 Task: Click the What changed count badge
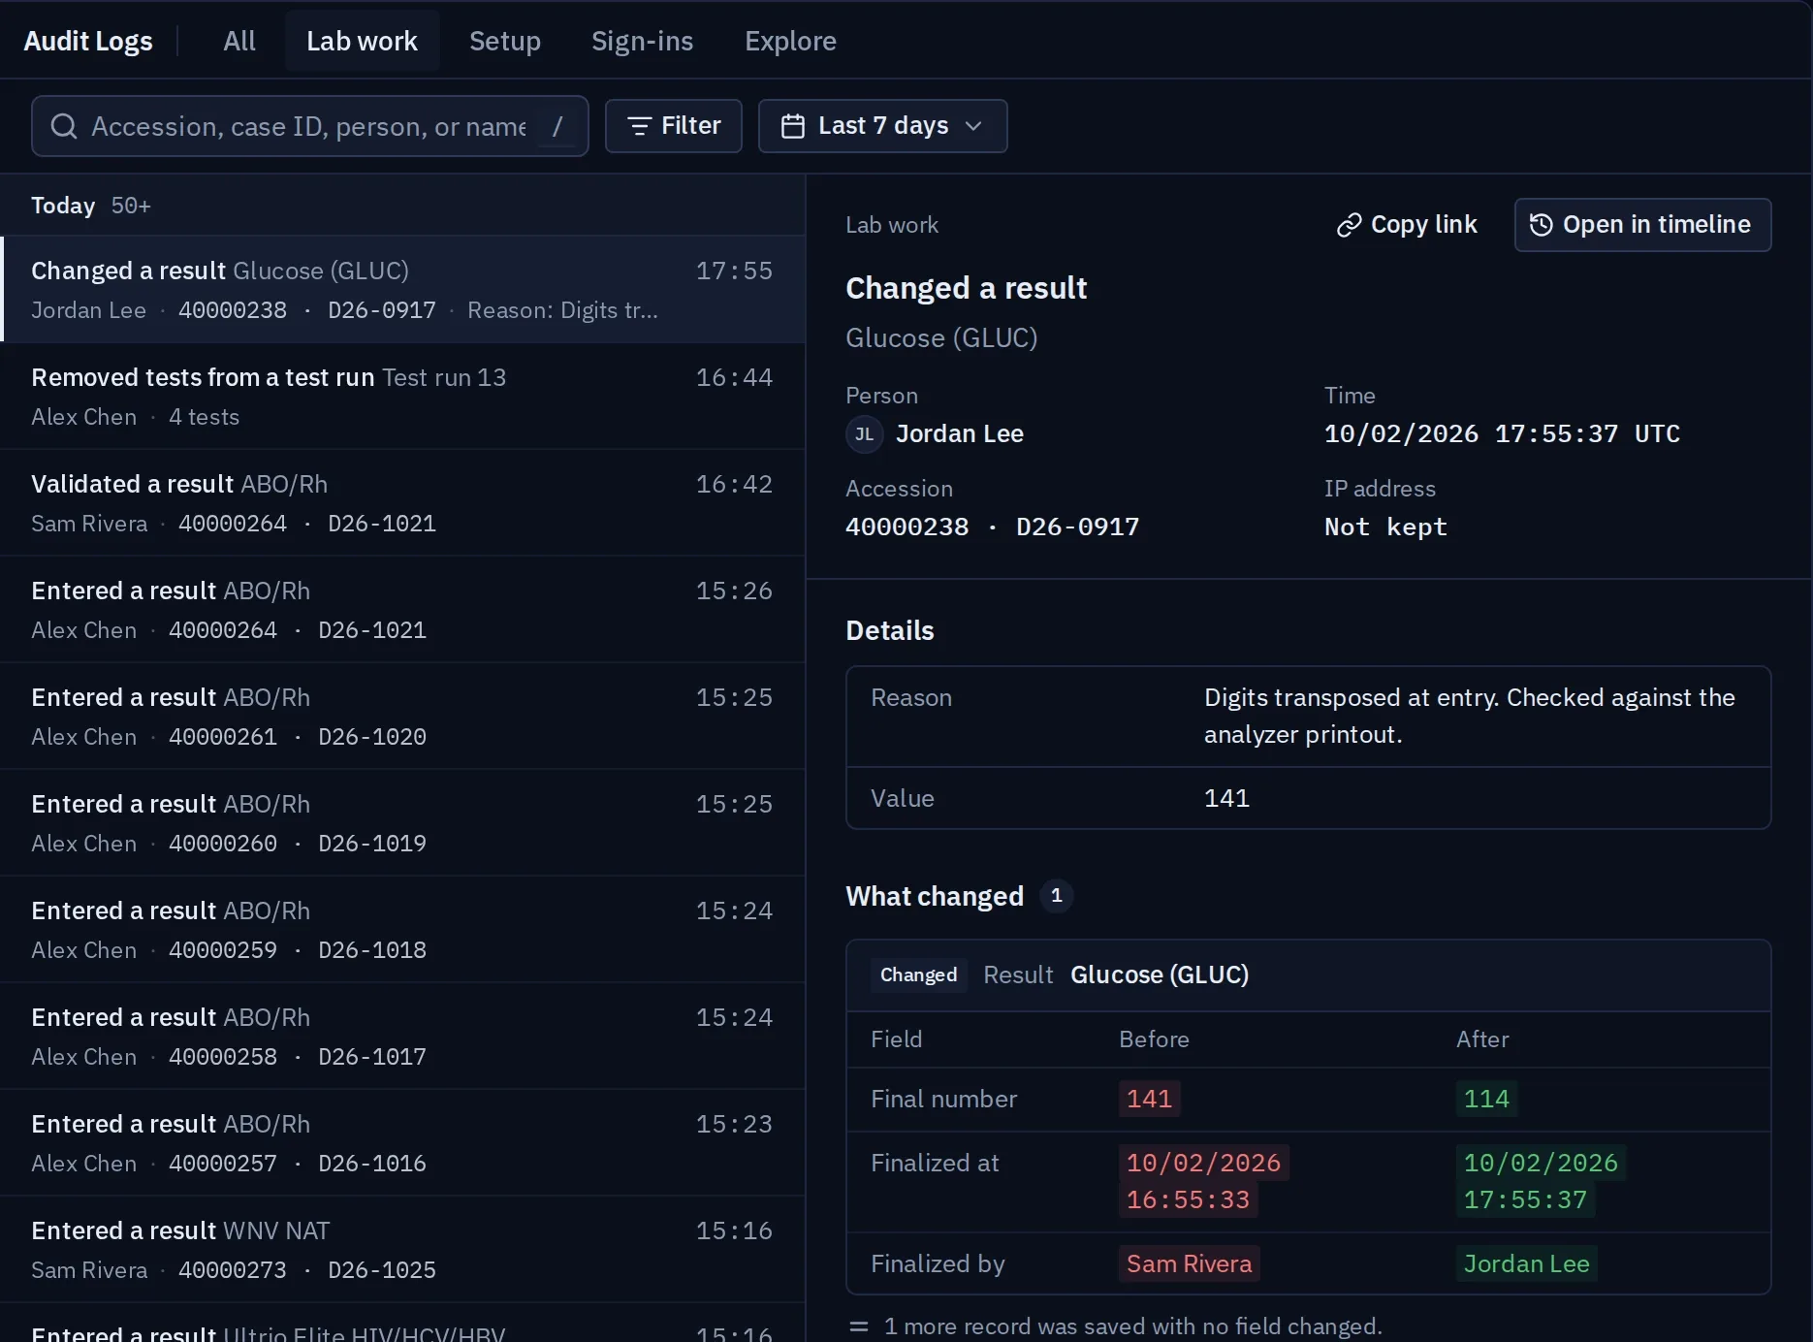coord(1057,896)
